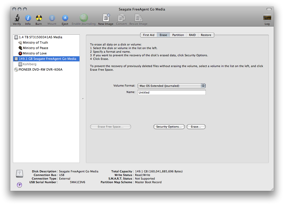The image size is (284, 205).
Task: Click the Not Supported S.M.A.R.T. status
Action: pyautogui.click(x=145, y=179)
